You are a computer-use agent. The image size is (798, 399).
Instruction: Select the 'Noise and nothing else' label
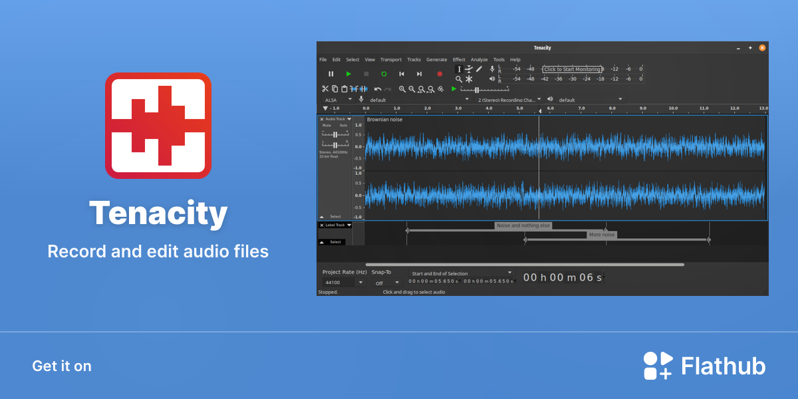coord(523,225)
